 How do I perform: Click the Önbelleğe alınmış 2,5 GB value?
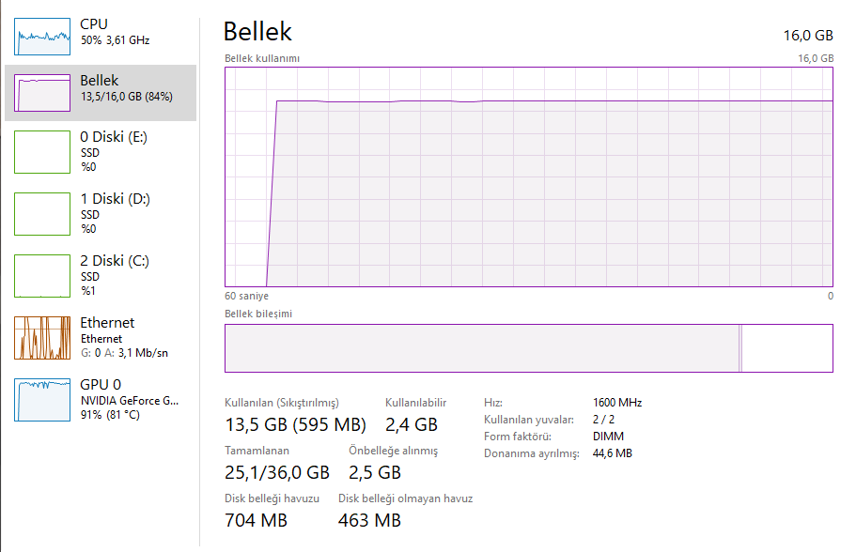pos(375,472)
